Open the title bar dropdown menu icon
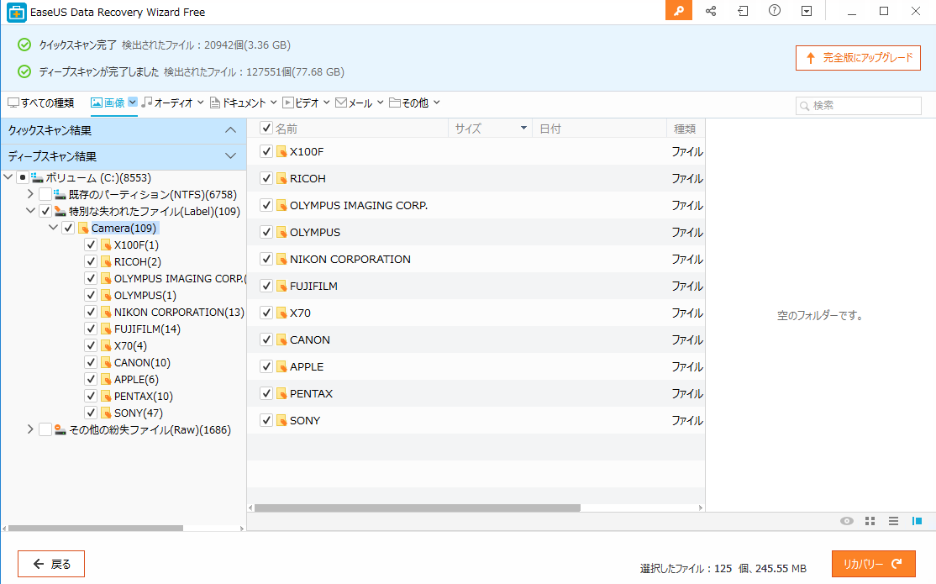The height and width of the screenshot is (584, 936). pyautogui.click(x=807, y=11)
